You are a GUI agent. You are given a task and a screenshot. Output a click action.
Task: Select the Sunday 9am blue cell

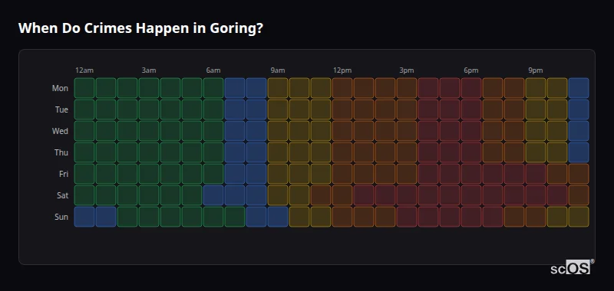click(x=278, y=217)
